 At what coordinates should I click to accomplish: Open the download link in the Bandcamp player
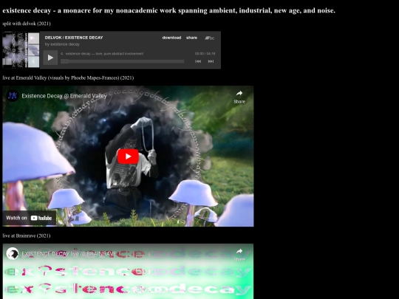click(x=171, y=38)
